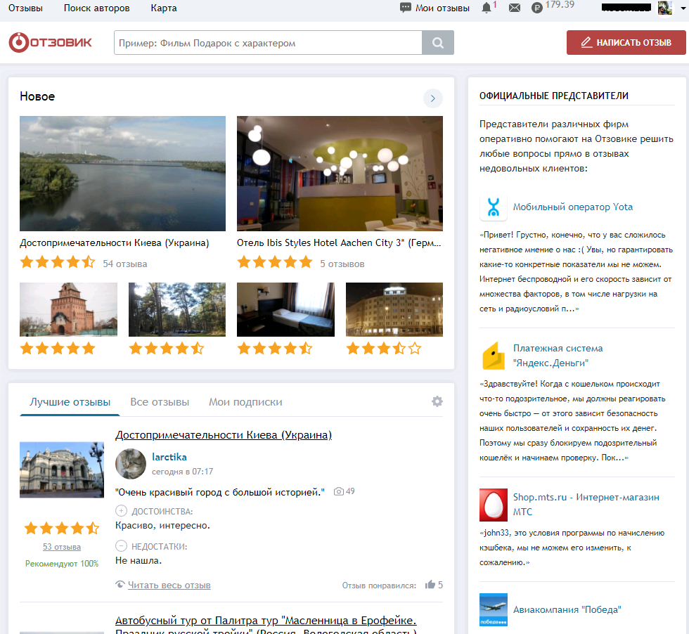This screenshot has width=689, height=634.
Task: Open the Kyiv river panorama photo
Action: click(122, 174)
